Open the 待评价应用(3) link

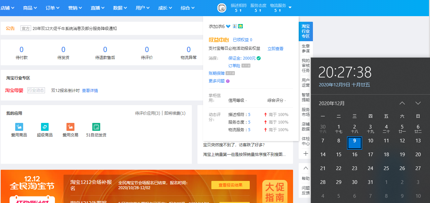pyautogui.click(x=148, y=113)
